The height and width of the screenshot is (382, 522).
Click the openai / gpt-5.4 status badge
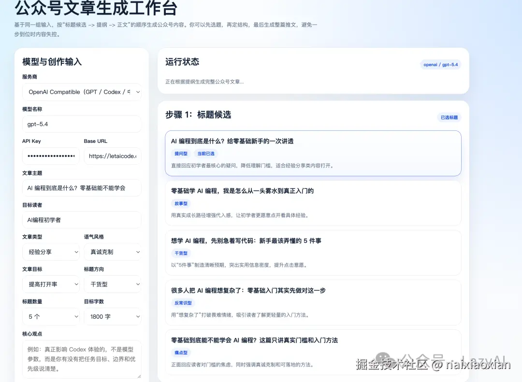(x=440, y=64)
